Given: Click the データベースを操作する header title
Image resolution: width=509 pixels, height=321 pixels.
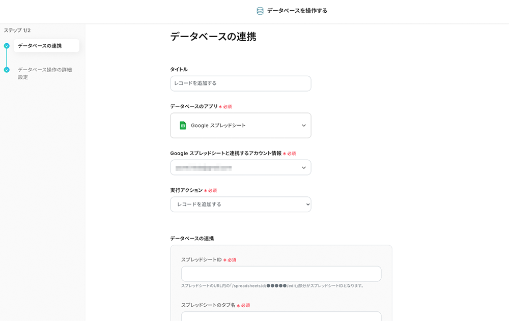Looking at the screenshot, I should click(x=297, y=11).
